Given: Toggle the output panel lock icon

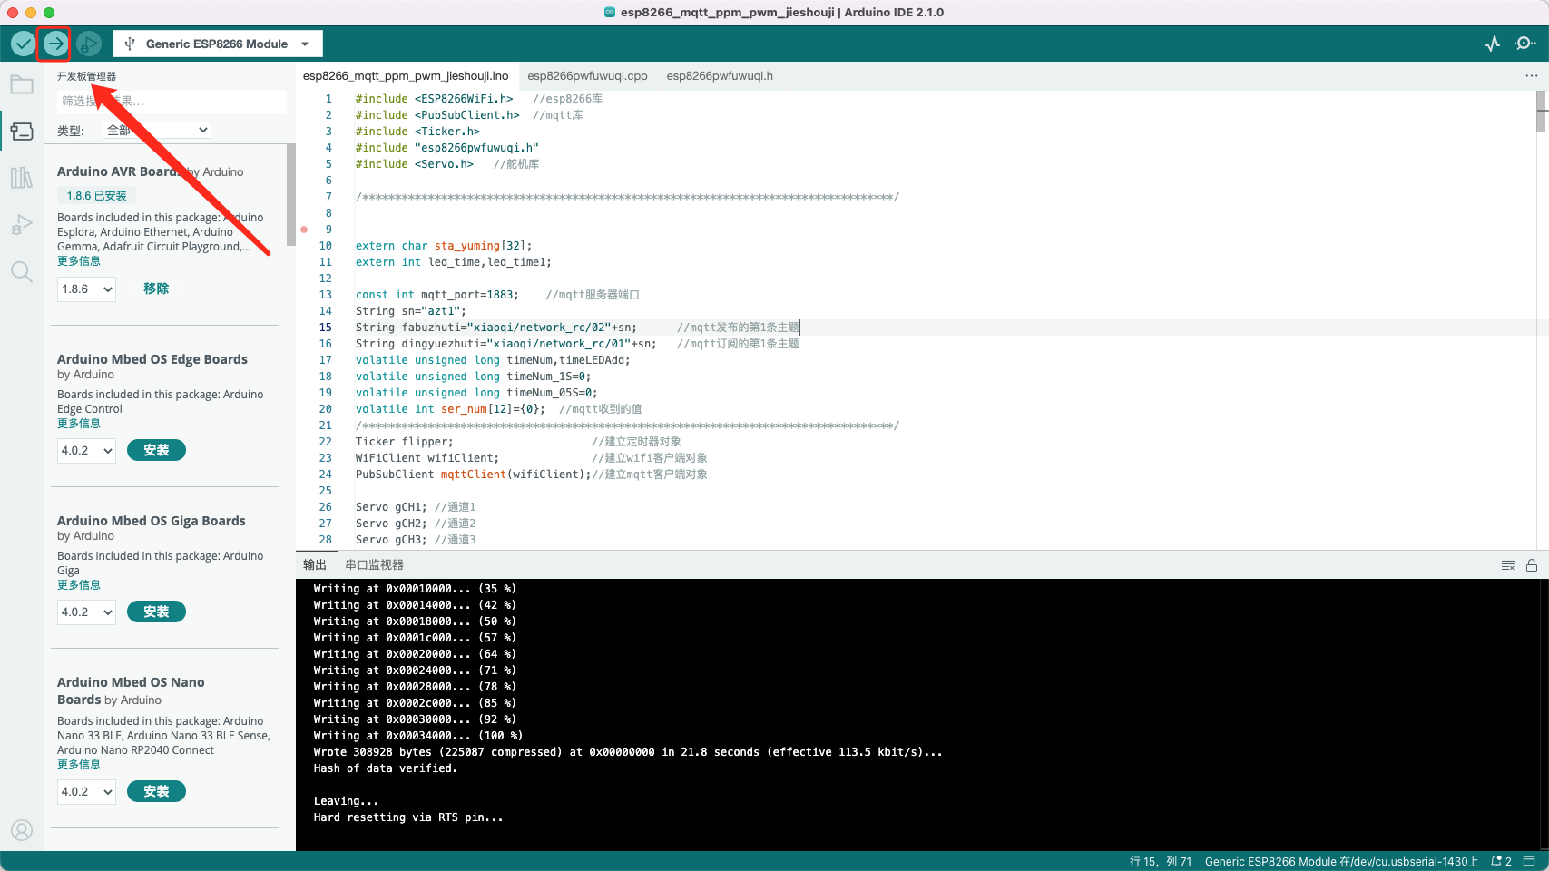Looking at the screenshot, I should (1532, 565).
